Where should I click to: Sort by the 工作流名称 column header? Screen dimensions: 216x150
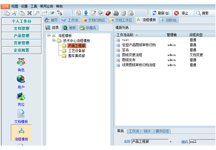tap(125, 35)
